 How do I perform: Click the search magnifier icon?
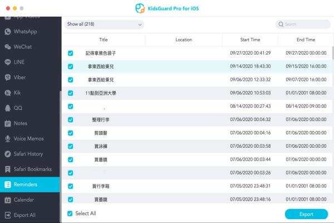click(x=281, y=25)
